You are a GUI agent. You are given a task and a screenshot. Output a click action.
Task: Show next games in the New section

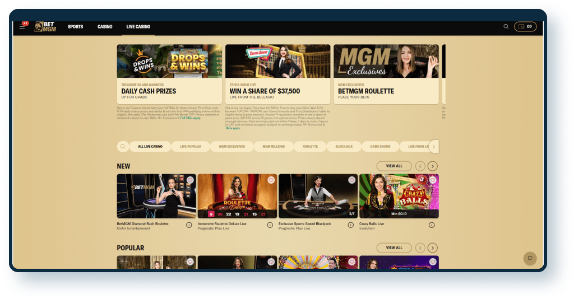tap(432, 166)
